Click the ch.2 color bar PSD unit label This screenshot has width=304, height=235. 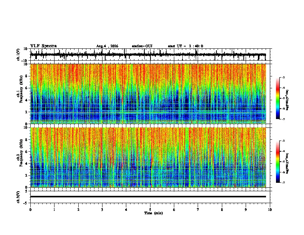(x=287, y=164)
